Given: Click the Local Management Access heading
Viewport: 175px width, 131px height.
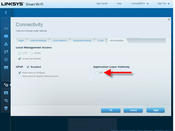Looking at the screenshot, I should (x=34, y=48).
